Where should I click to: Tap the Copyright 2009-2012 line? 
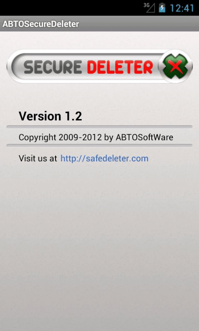(96, 137)
